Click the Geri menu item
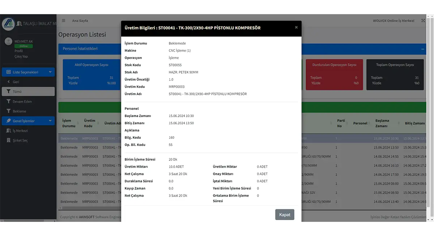The height and width of the screenshot is (236, 434). 28,82
